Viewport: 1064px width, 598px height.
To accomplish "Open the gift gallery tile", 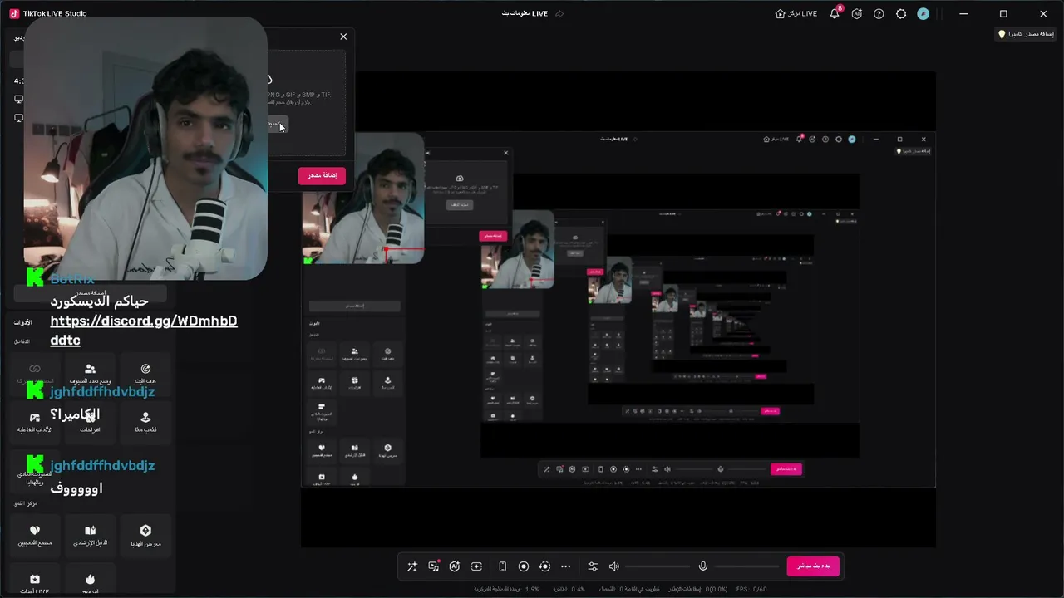I will (x=145, y=536).
